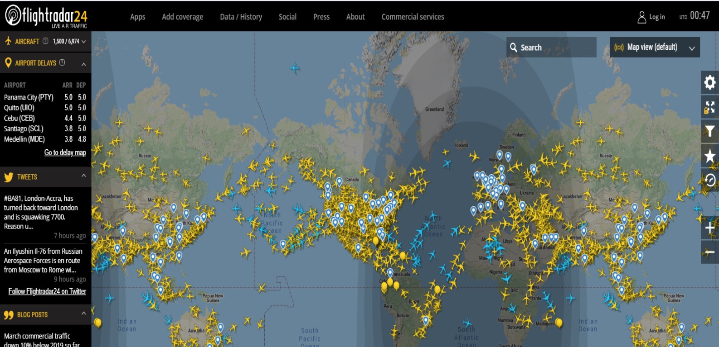Image resolution: width=719 pixels, height=347 pixels.
Task: Click the Flightradar24 logo
Action: click(46, 16)
